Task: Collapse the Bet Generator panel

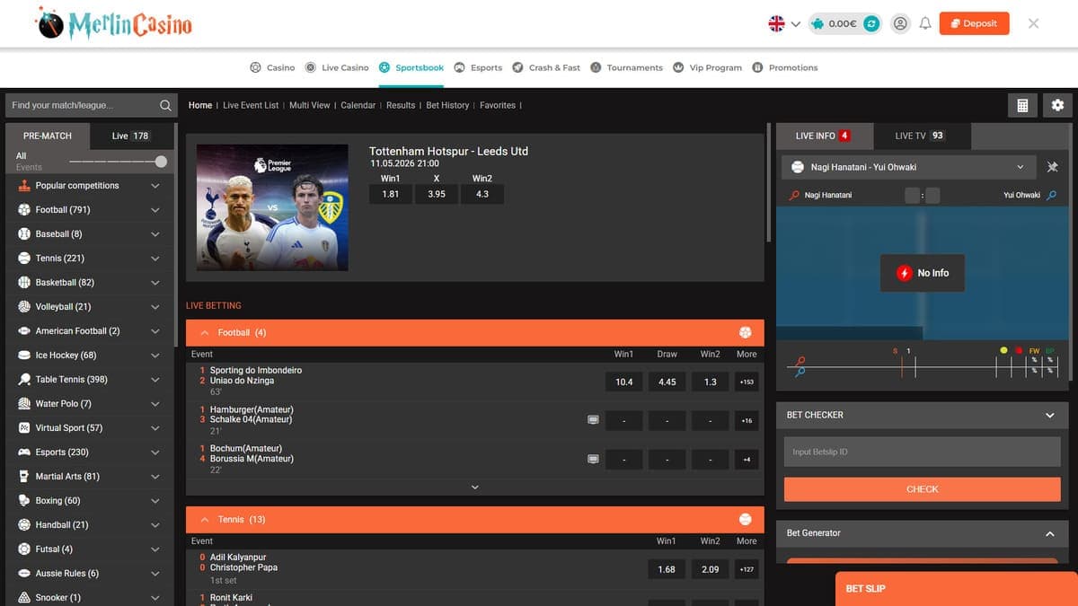Action: point(1050,533)
